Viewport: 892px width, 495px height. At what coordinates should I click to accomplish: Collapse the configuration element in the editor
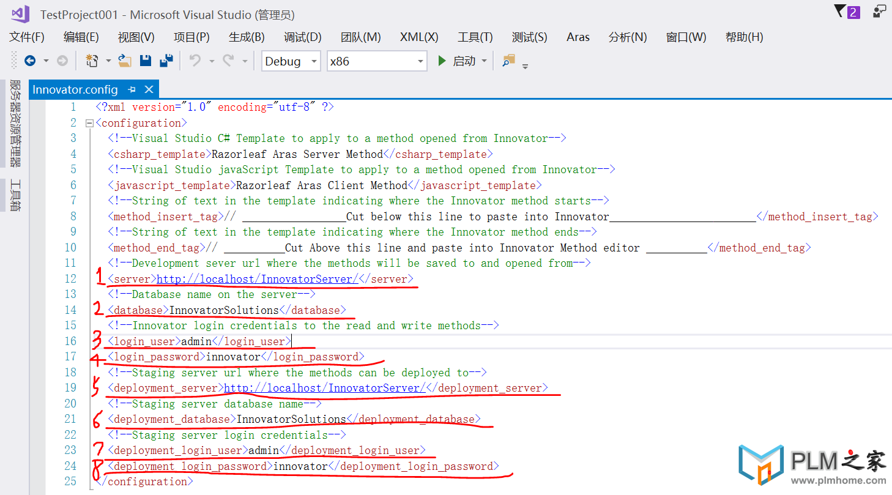click(x=89, y=123)
